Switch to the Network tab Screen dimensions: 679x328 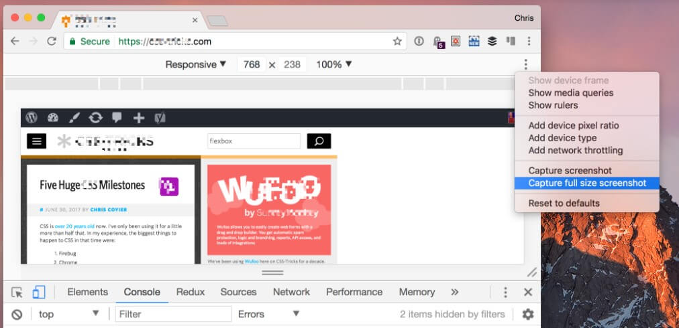pyautogui.click(x=291, y=292)
